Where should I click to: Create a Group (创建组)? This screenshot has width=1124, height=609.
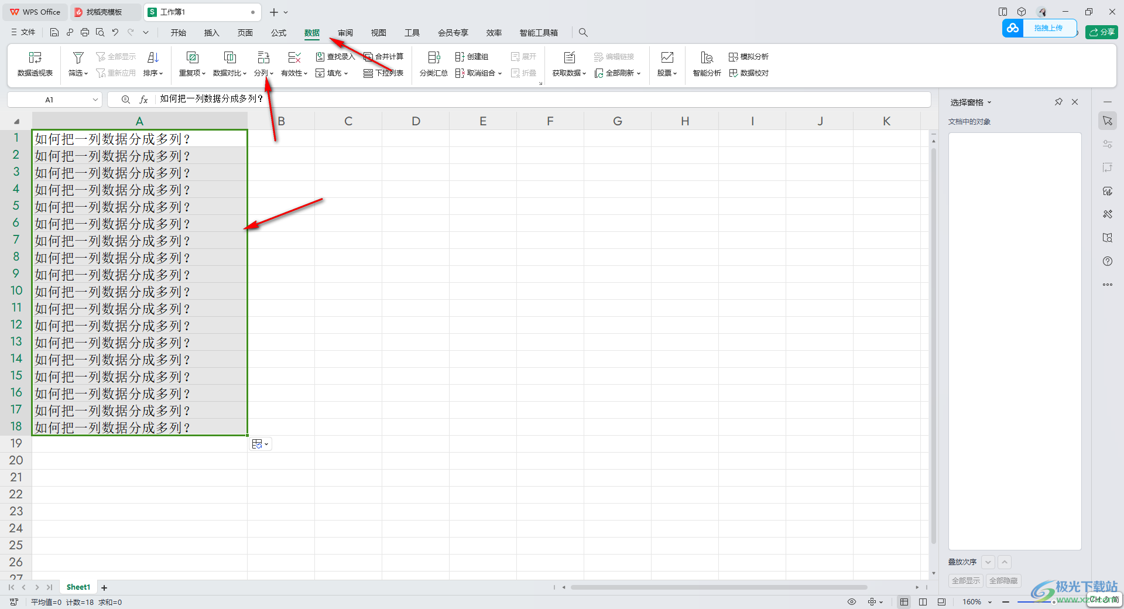tap(472, 56)
